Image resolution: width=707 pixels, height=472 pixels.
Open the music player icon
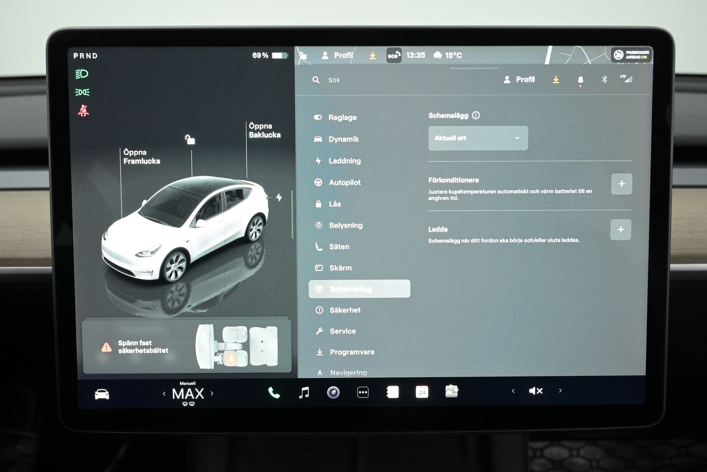(304, 392)
